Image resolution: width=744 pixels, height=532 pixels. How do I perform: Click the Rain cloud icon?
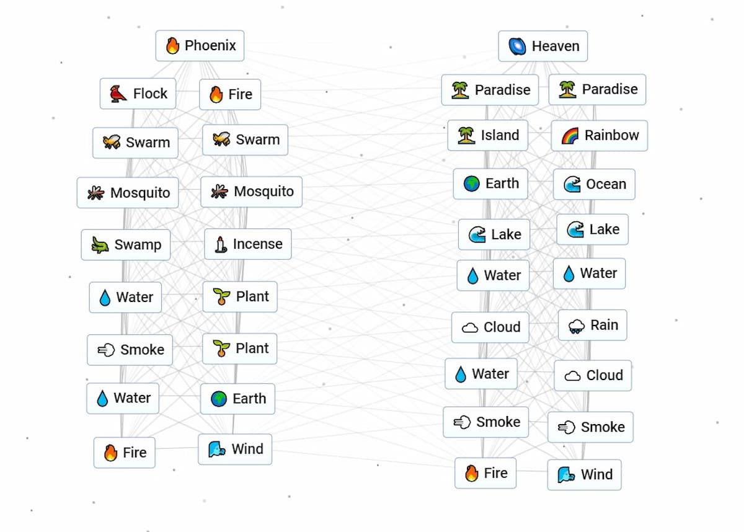[577, 326]
